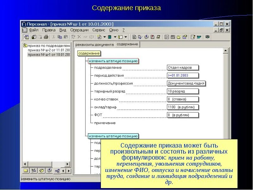
Task: Click left arrow next to bottom panel tabs
Action: click(x=63, y=171)
